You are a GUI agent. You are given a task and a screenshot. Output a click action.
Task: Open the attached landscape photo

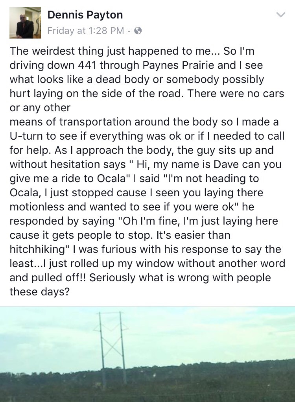tap(147, 354)
